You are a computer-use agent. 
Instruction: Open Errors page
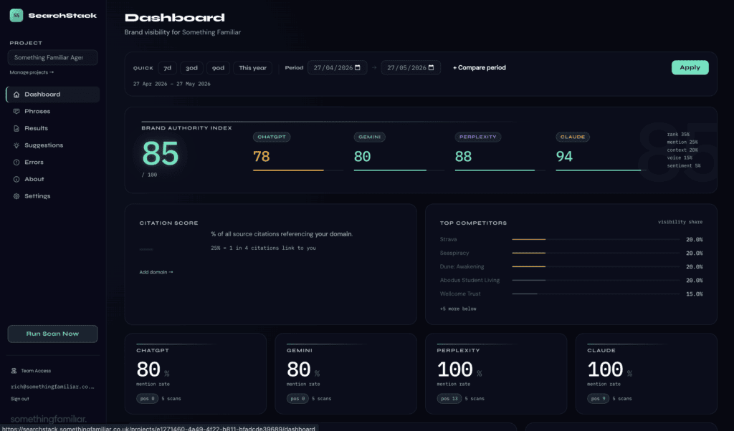(52, 163)
